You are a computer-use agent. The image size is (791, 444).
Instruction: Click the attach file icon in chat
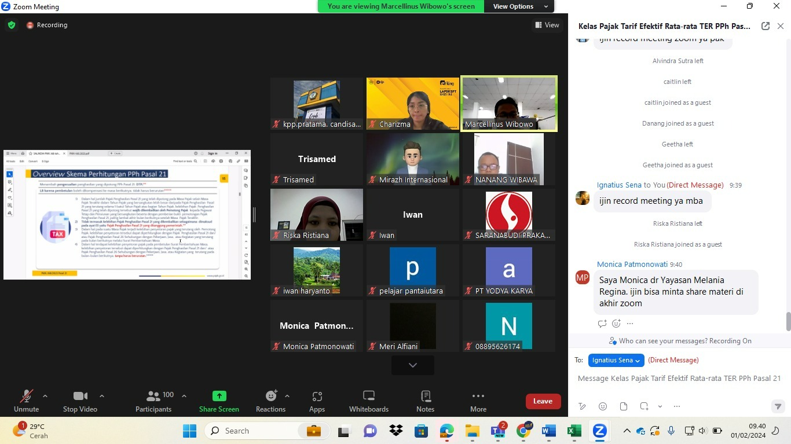(623, 406)
